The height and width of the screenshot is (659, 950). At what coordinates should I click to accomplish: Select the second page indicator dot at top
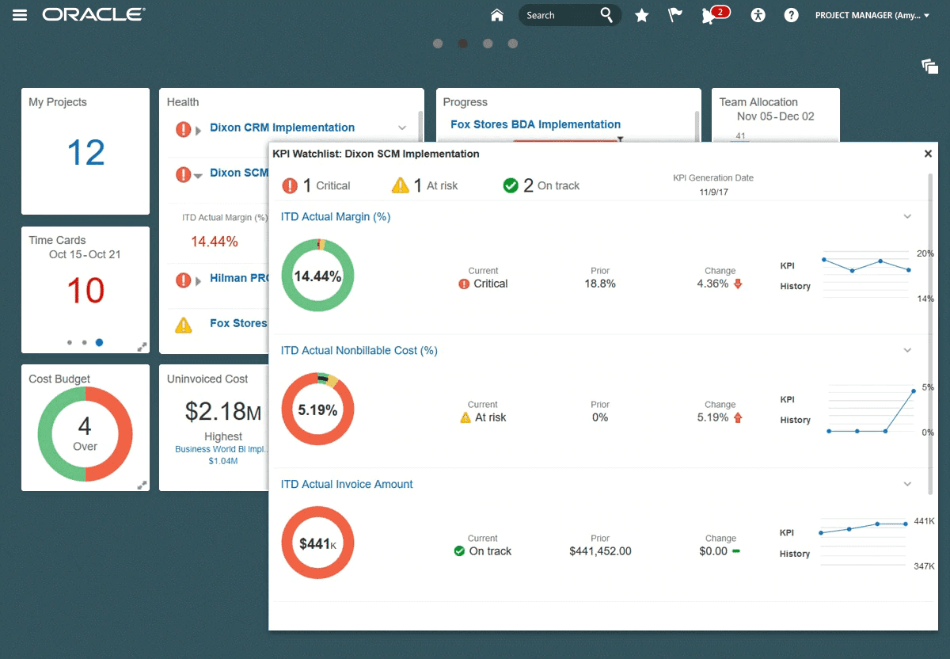click(463, 44)
